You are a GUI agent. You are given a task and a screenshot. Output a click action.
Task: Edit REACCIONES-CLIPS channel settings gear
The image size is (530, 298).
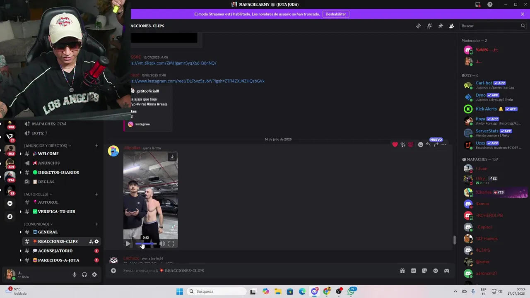[96, 241]
